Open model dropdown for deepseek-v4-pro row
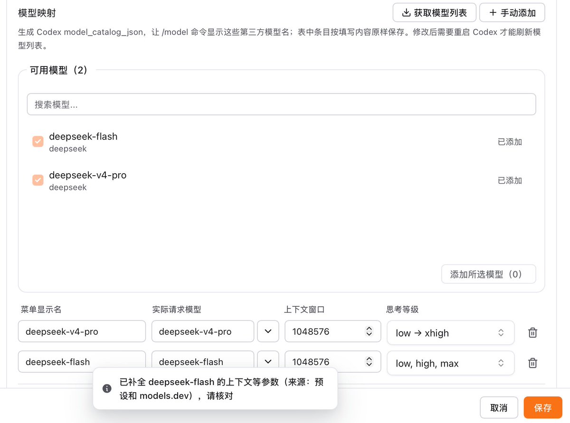570x423 pixels. (268, 331)
